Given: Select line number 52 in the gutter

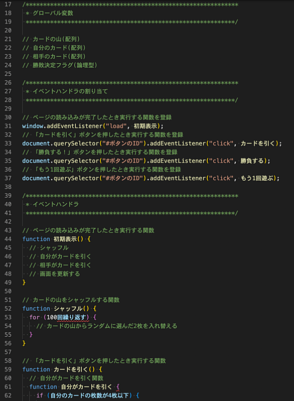Looking at the screenshot, I should 8,309.
